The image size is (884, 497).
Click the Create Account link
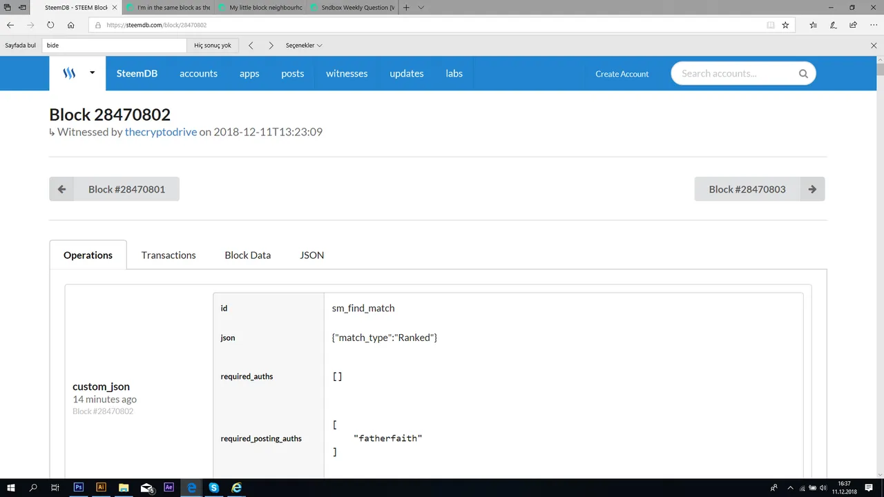click(x=622, y=74)
